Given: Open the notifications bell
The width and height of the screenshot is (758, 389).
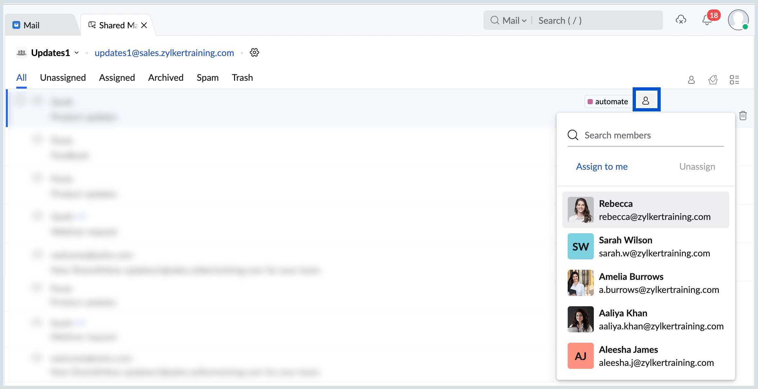Looking at the screenshot, I should pyautogui.click(x=707, y=20).
